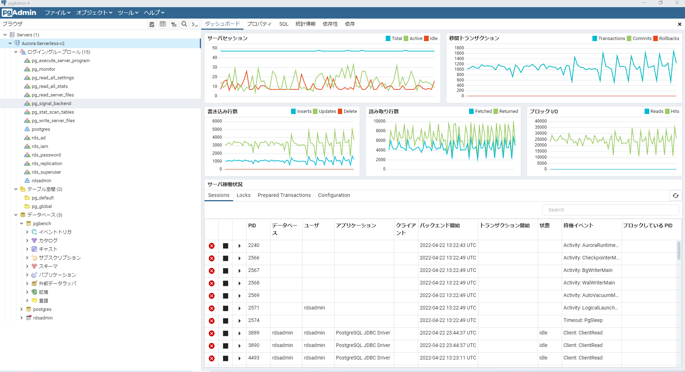Cancel active query for PID 2568
The width and height of the screenshot is (685, 372).
[x=226, y=283]
